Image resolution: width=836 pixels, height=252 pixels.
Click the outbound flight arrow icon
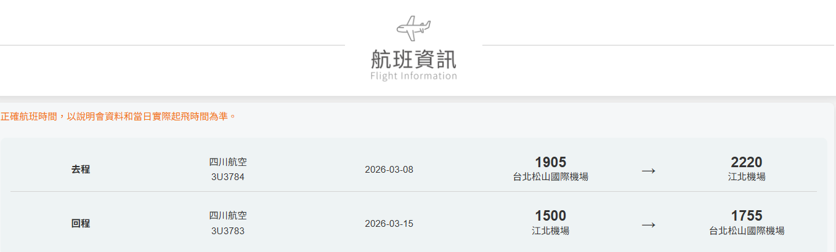point(648,170)
